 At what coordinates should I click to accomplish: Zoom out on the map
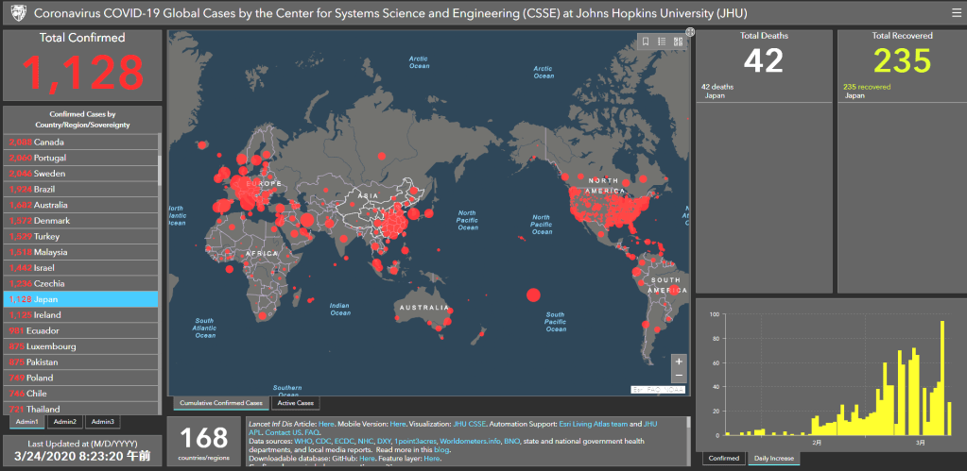tap(679, 376)
